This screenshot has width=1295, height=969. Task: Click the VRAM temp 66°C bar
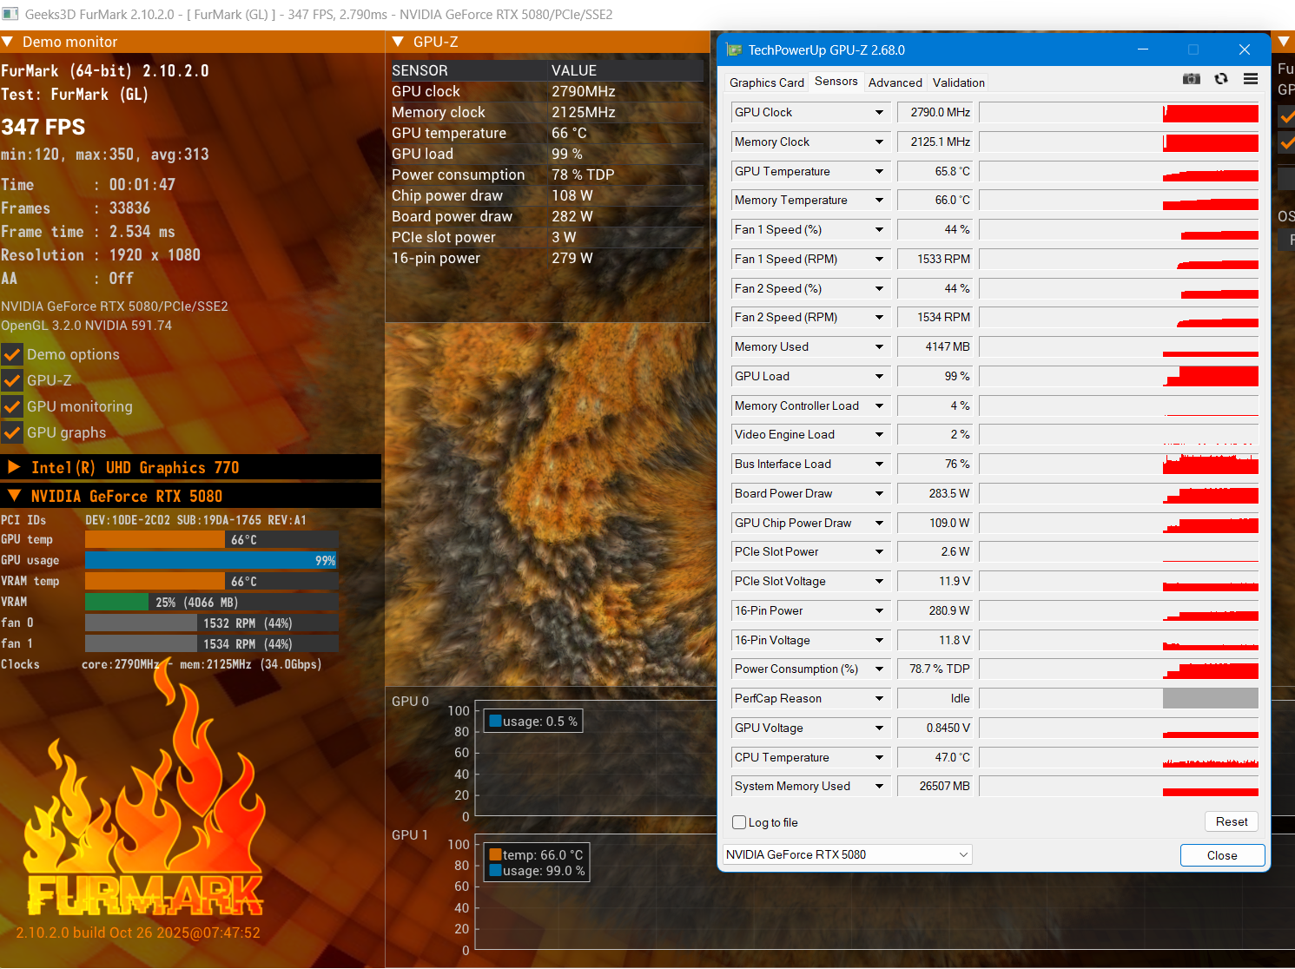(x=211, y=582)
